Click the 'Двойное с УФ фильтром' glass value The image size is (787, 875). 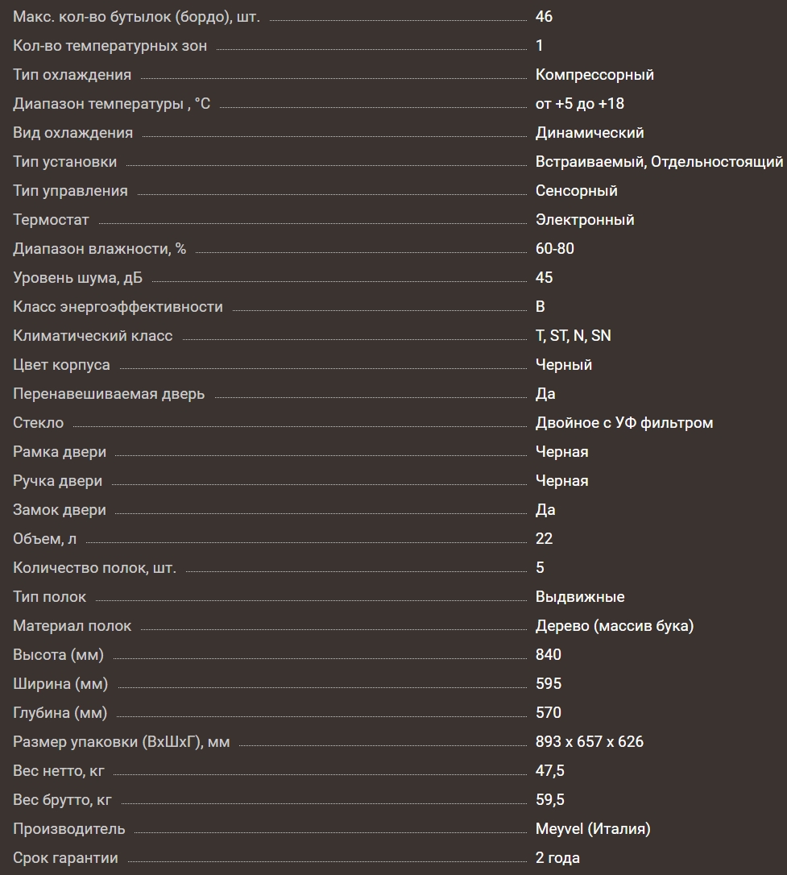[624, 423]
